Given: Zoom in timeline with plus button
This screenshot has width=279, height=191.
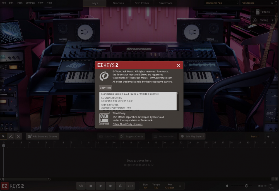Looking at the screenshot, I should tap(276, 179).
